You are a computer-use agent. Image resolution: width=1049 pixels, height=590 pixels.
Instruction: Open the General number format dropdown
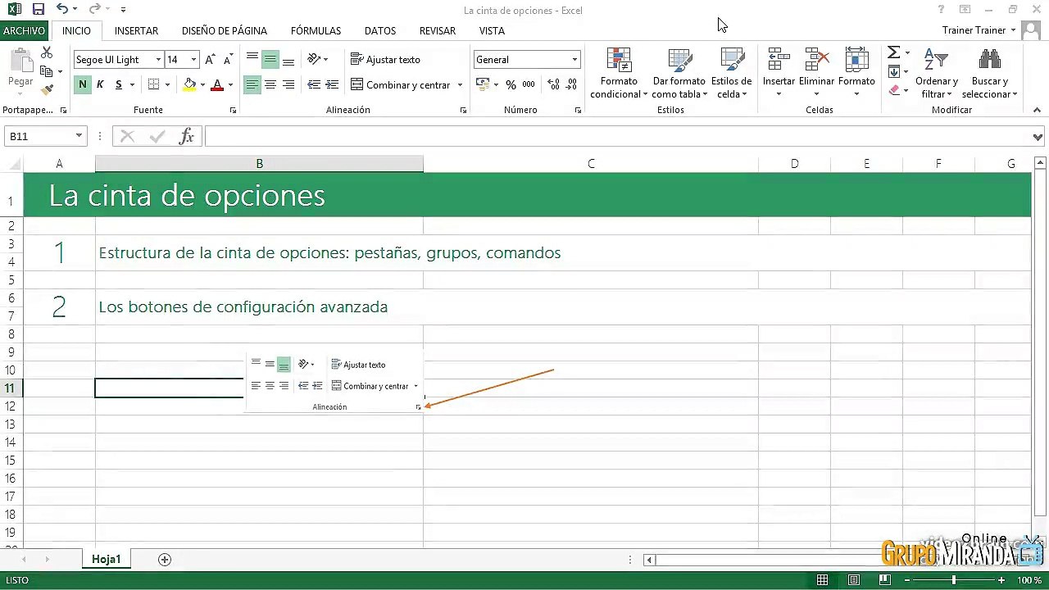pyautogui.click(x=574, y=60)
